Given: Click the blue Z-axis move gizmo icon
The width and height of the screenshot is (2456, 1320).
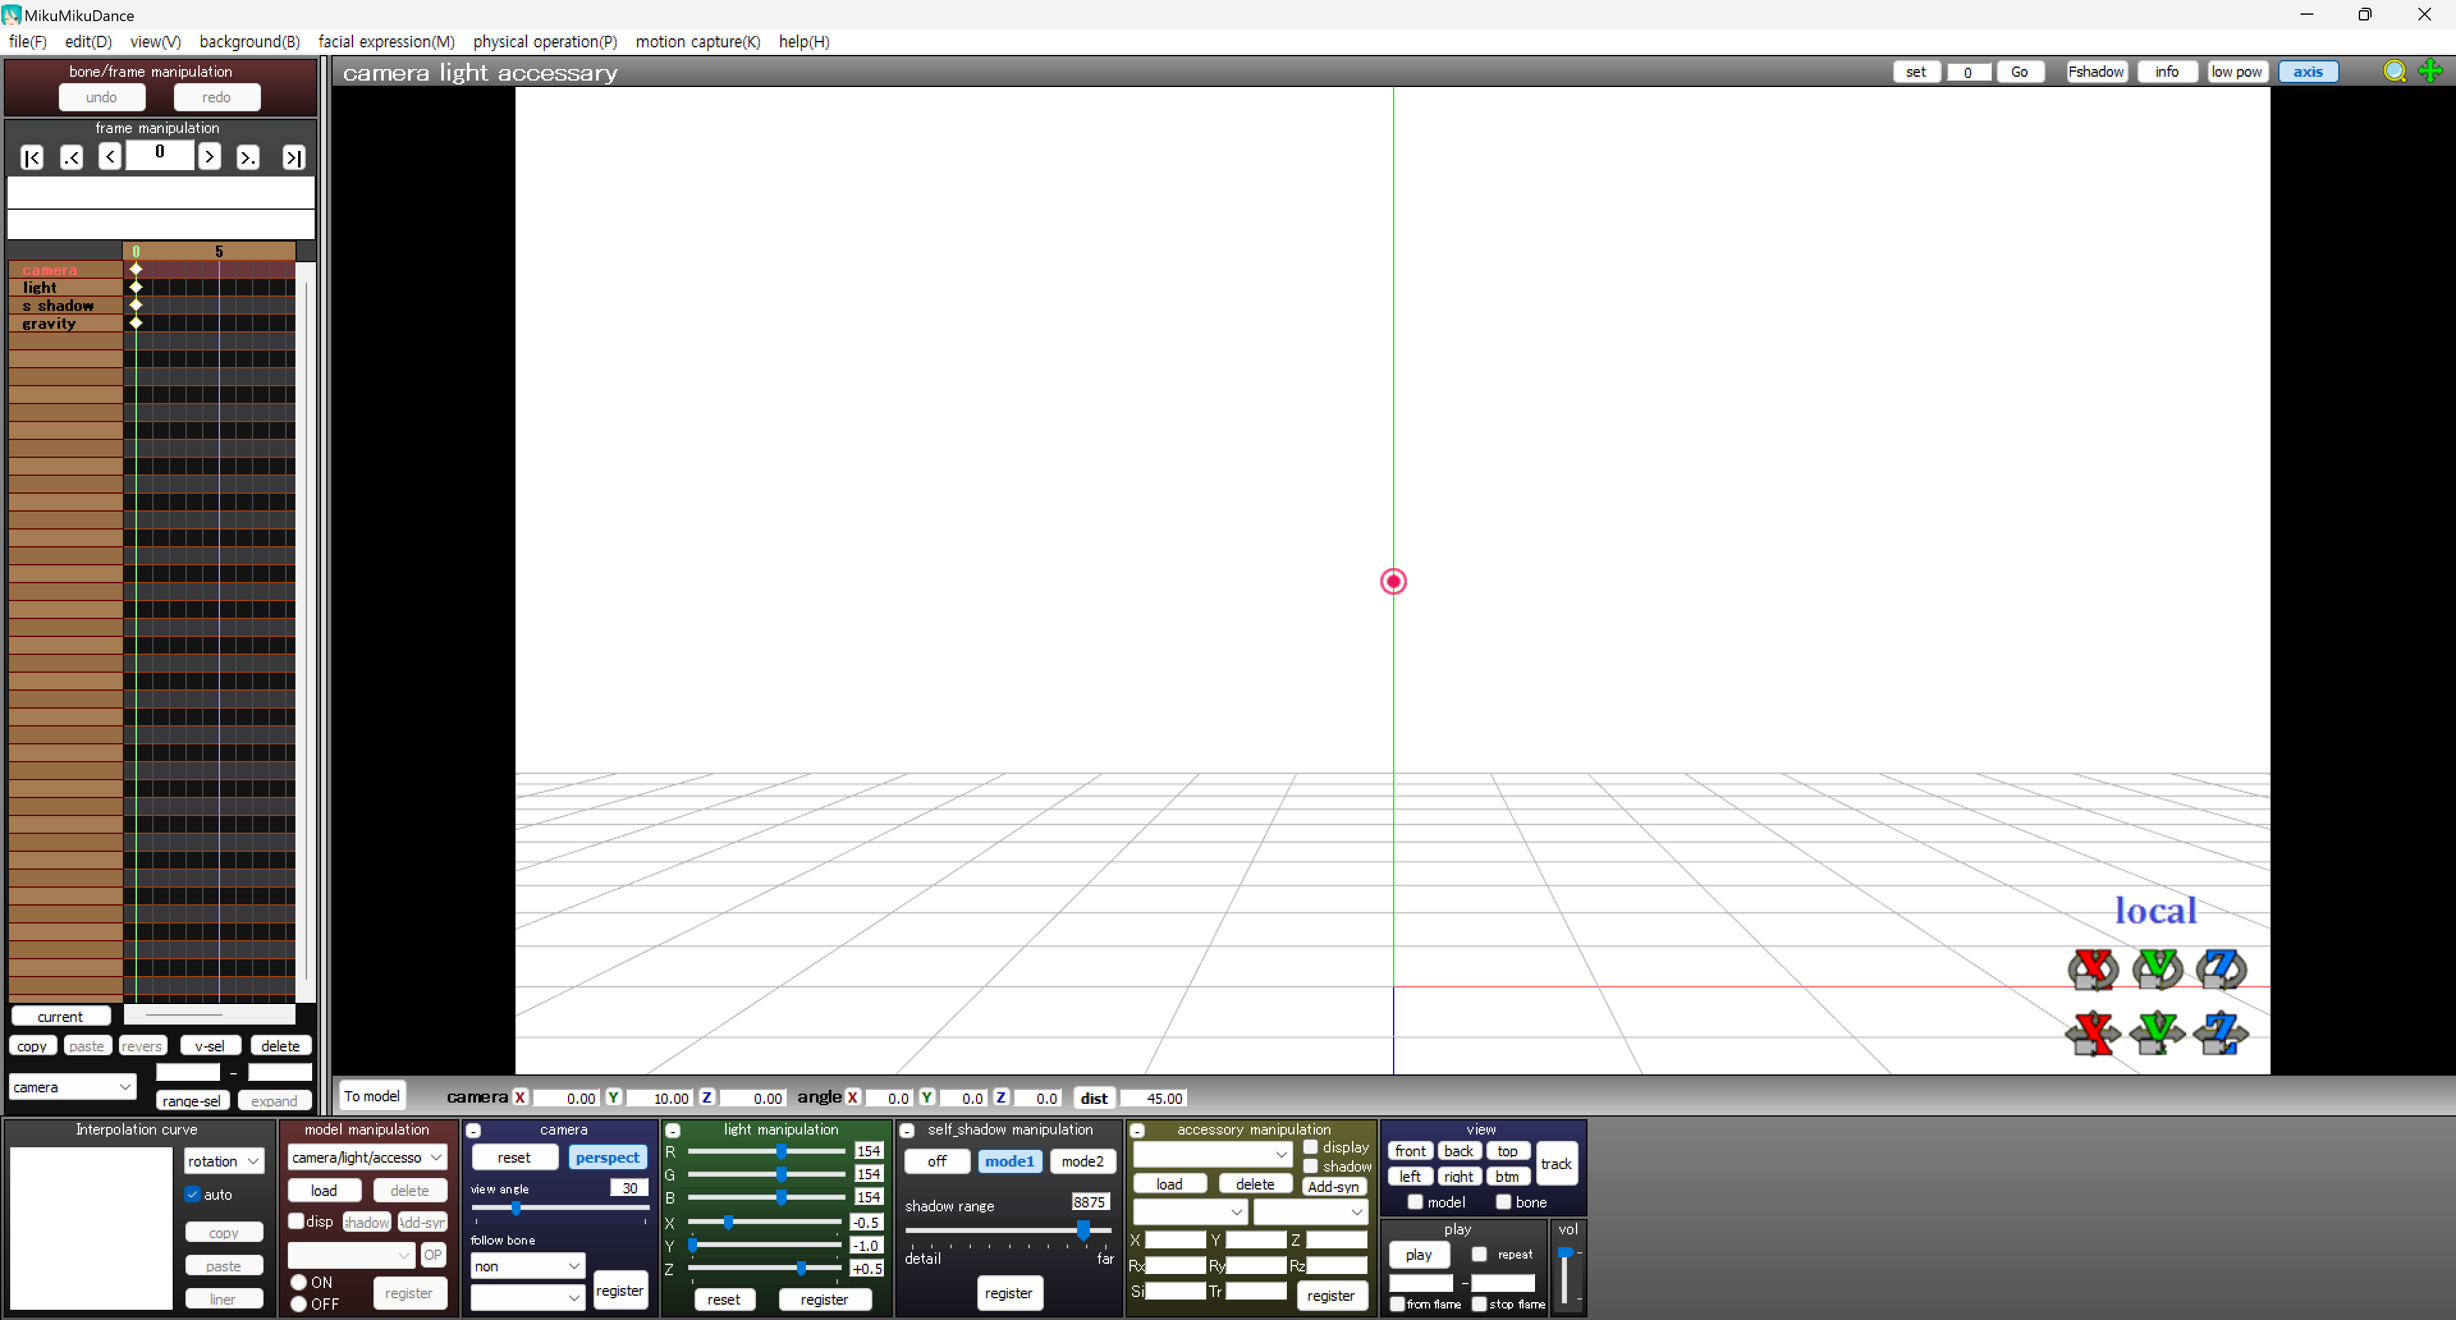Looking at the screenshot, I should (x=2221, y=1033).
